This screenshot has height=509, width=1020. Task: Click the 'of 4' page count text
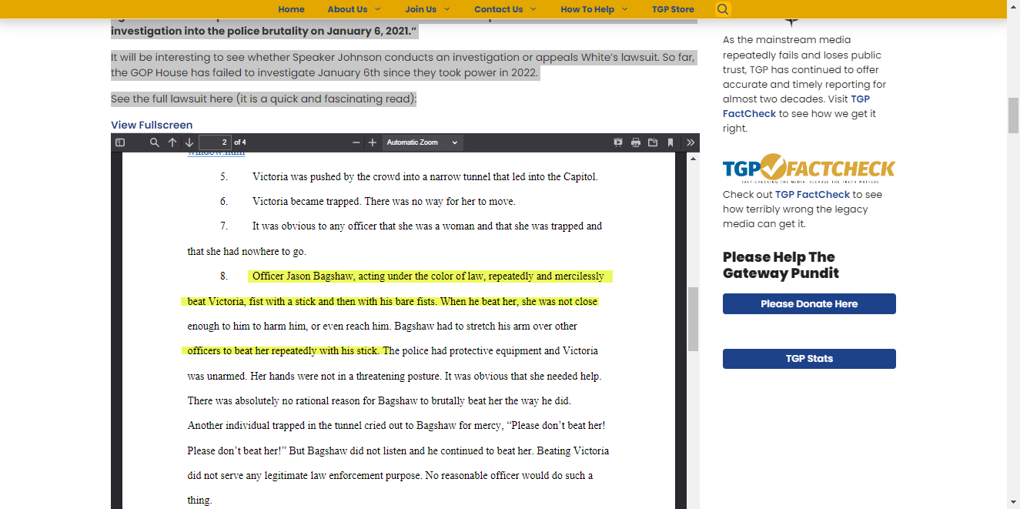(x=240, y=142)
